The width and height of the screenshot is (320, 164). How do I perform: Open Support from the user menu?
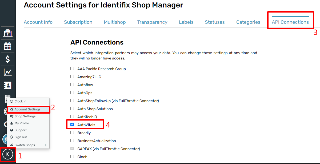(28, 130)
